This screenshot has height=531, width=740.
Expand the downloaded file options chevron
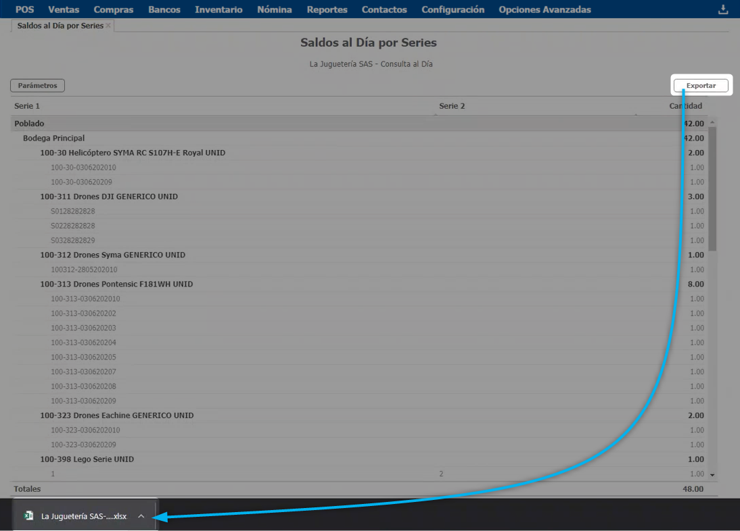coord(141,515)
